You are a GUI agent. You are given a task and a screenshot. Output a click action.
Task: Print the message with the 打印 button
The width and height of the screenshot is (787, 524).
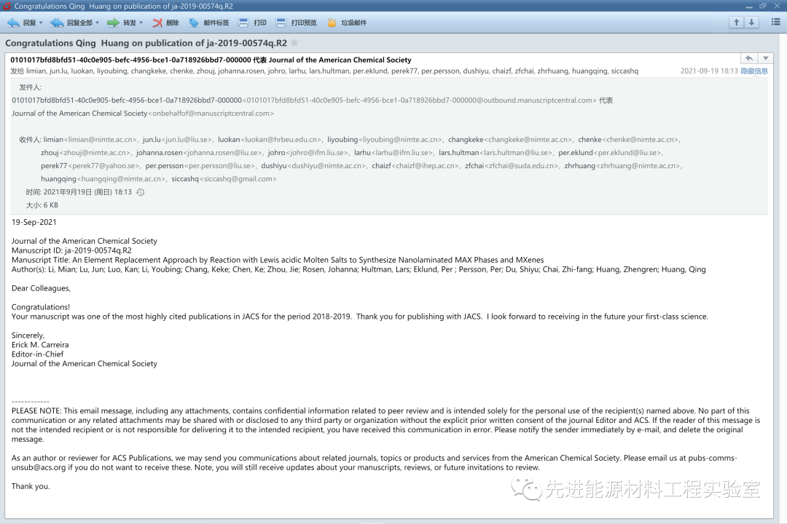(252, 23)
